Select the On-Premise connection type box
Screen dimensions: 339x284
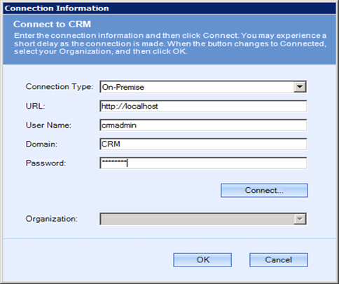pos(203,87)
